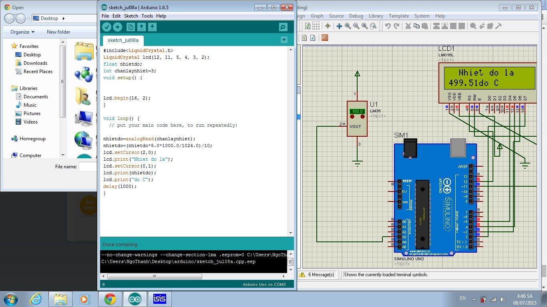Zoom in on the Proteus schematic
Image resolution: width=547 pixels, height=307 pixels.
[x=348, y=26]
